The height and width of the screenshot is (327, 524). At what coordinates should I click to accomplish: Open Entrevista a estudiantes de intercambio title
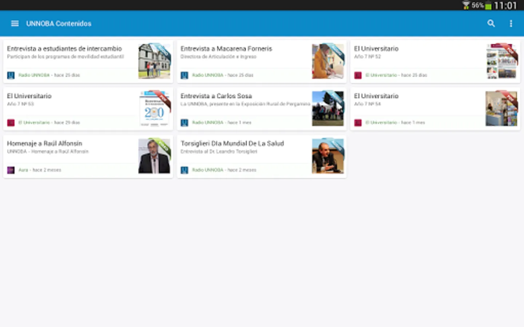[x=64, y=49]
